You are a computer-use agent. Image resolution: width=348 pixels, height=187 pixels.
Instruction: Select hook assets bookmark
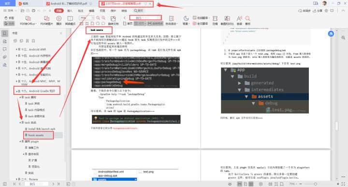36,135
